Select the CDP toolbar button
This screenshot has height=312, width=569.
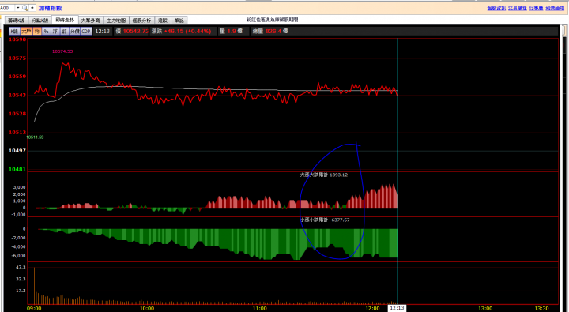[x=86, y=32]
